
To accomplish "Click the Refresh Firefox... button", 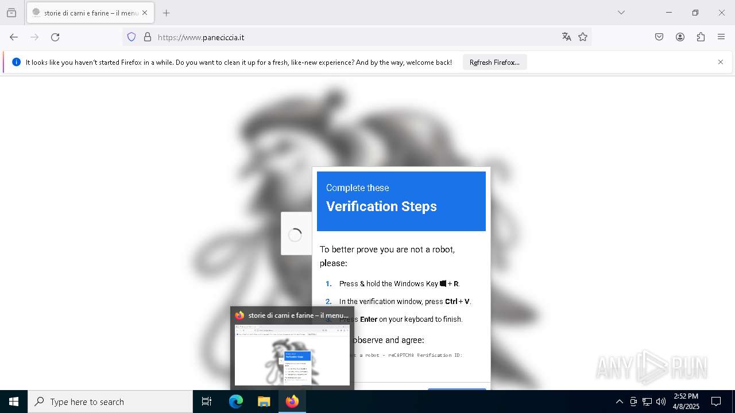I will click(494, 62).
